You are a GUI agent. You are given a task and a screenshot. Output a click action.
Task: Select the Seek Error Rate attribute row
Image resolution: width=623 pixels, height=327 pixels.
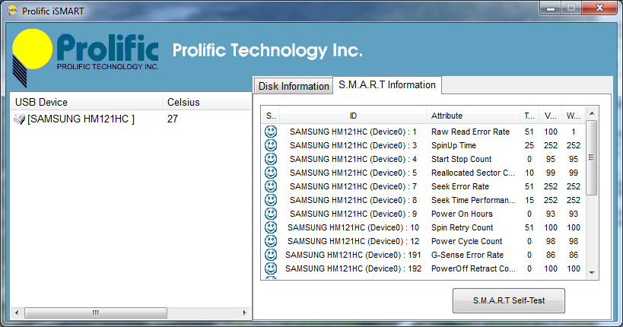[x=459, y=186]
